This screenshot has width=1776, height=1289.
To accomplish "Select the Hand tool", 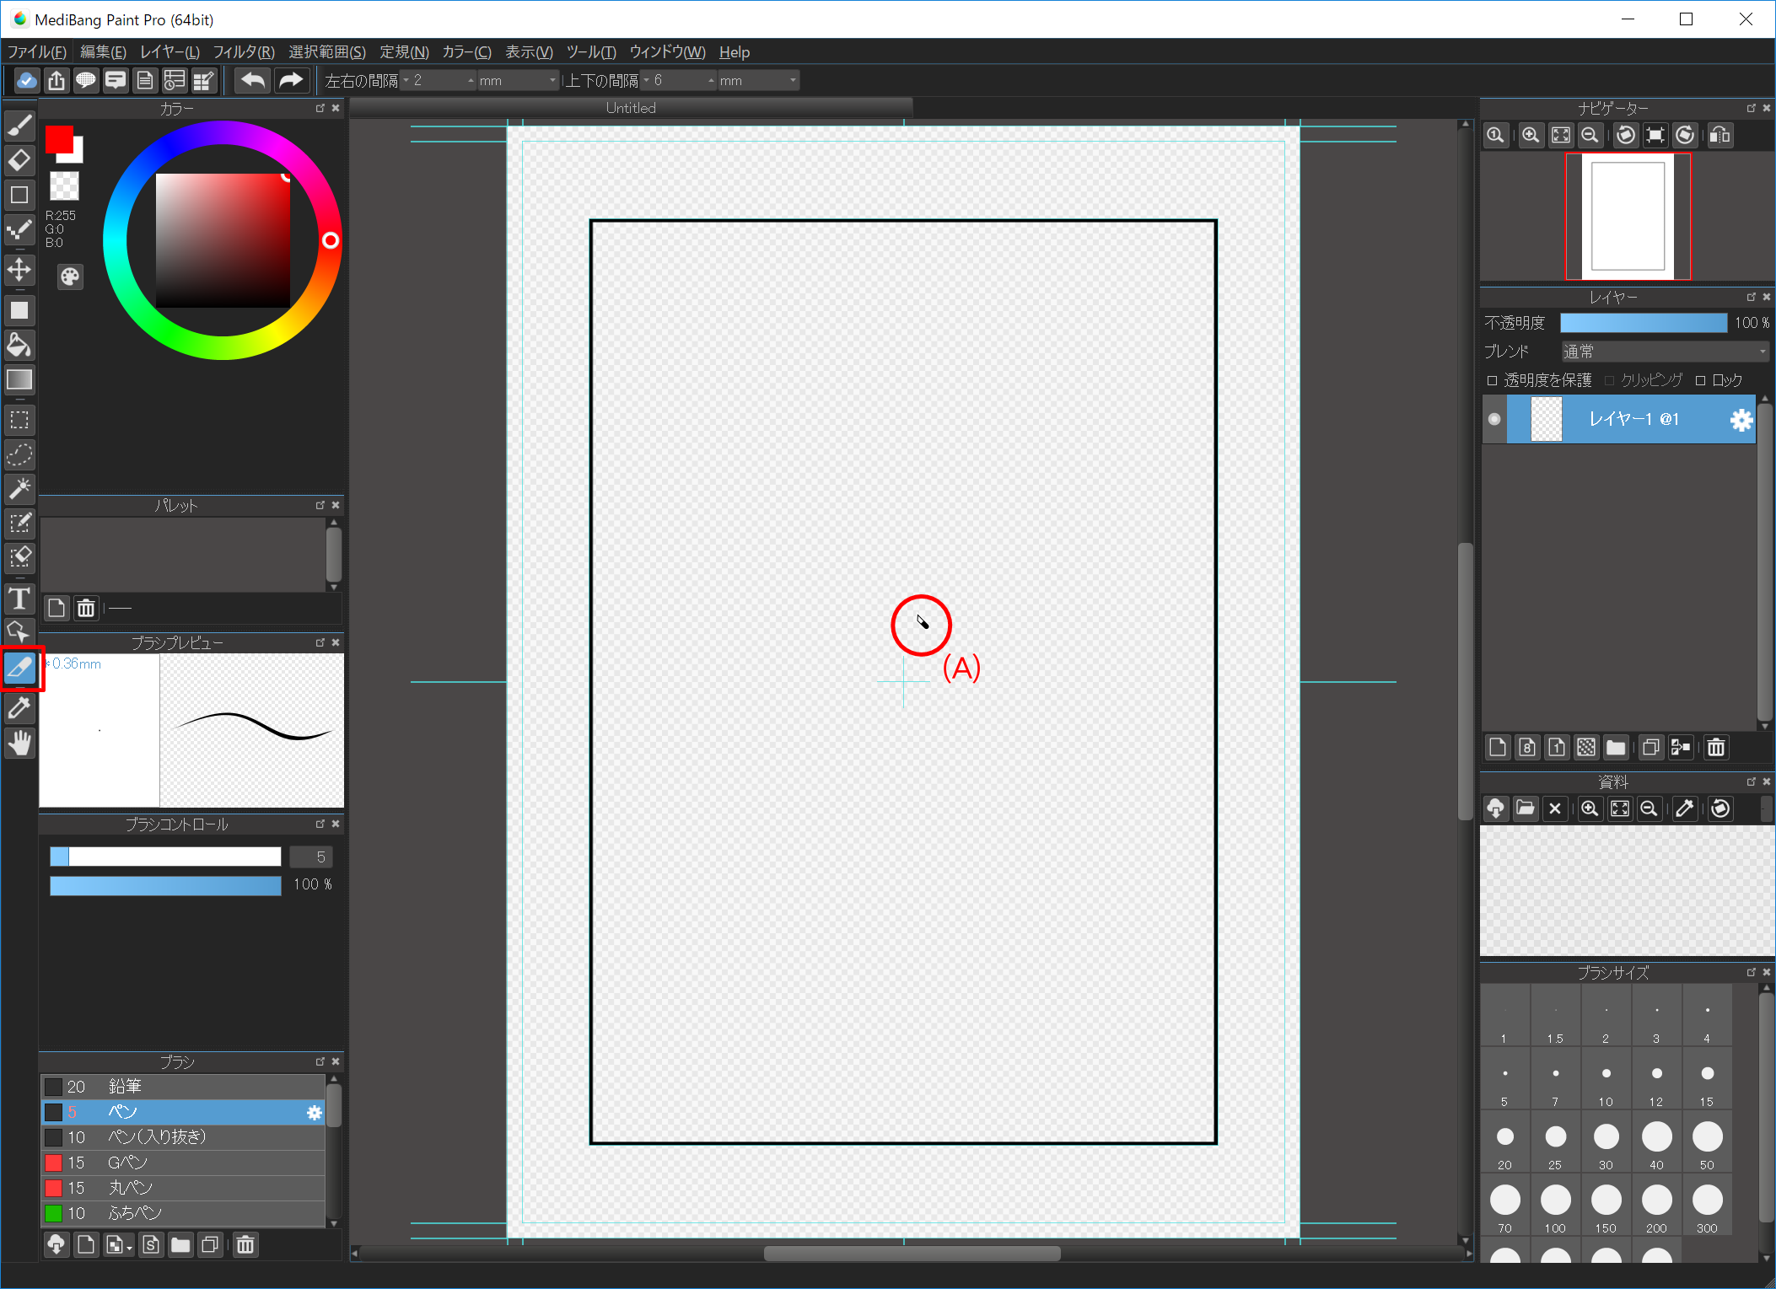I will click(19, 743).
